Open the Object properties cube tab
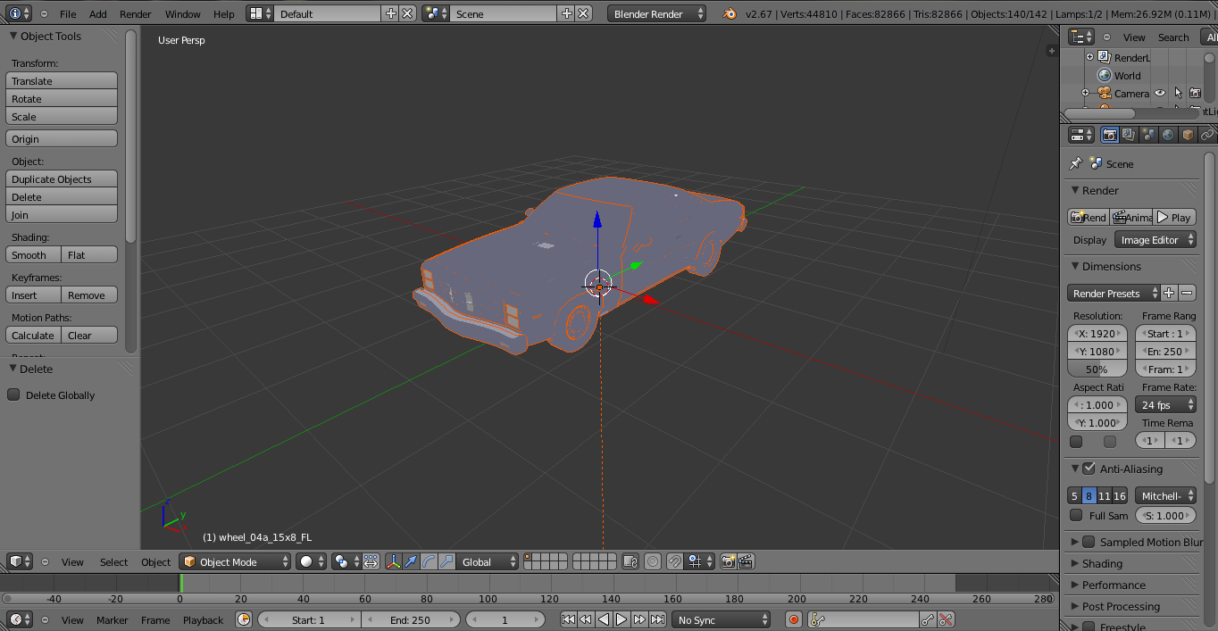 pos(1188,135)
